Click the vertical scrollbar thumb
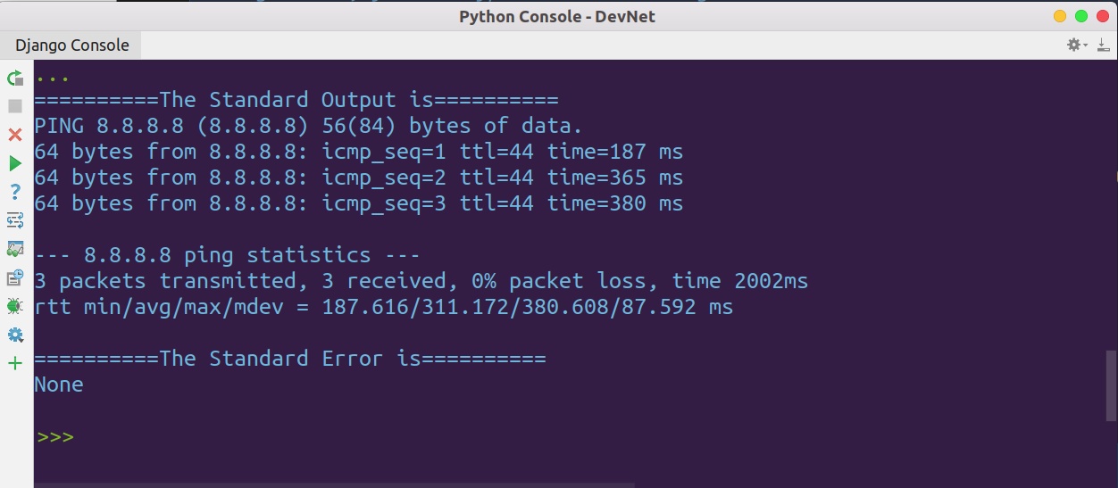 pos(1111,385)
